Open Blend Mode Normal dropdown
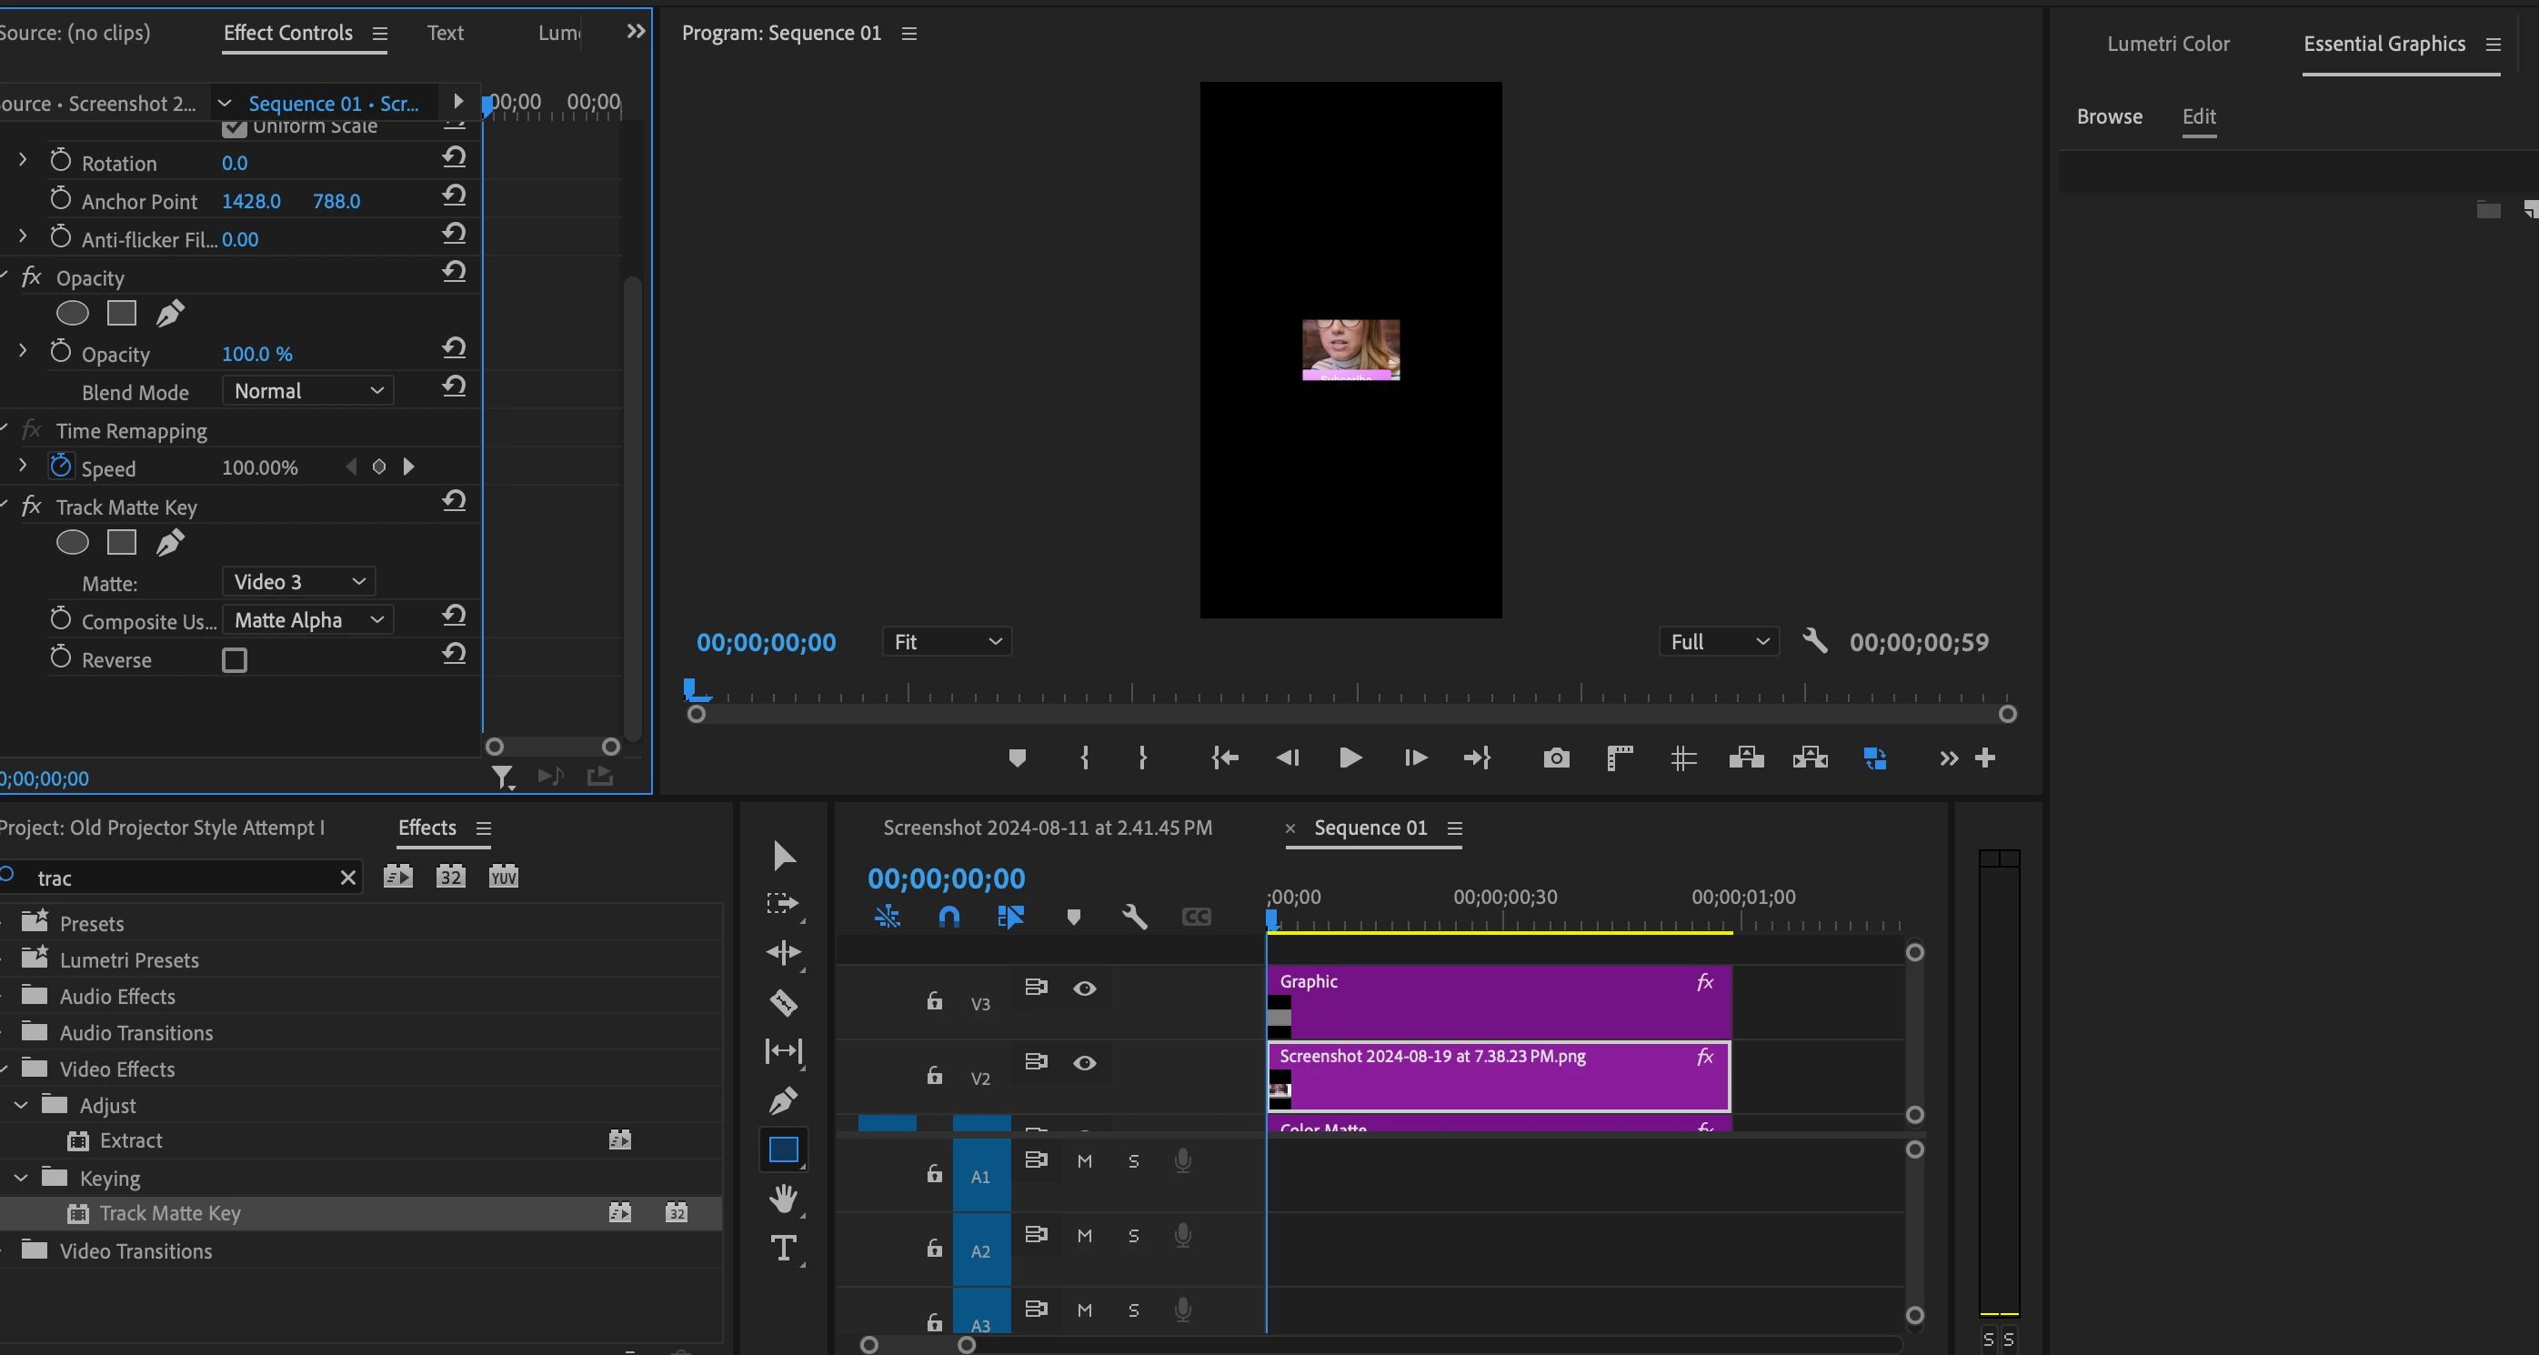2539x1355 pixels. click(307, 391)
